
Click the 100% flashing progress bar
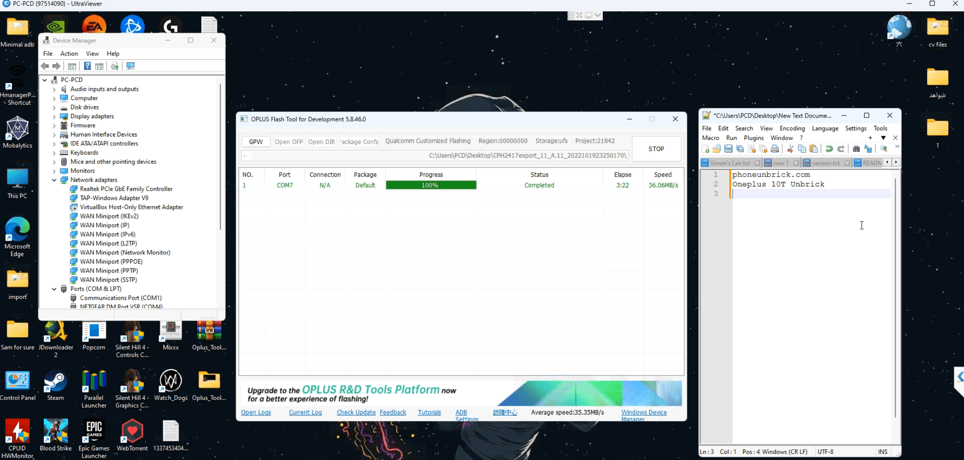point(431,185)
